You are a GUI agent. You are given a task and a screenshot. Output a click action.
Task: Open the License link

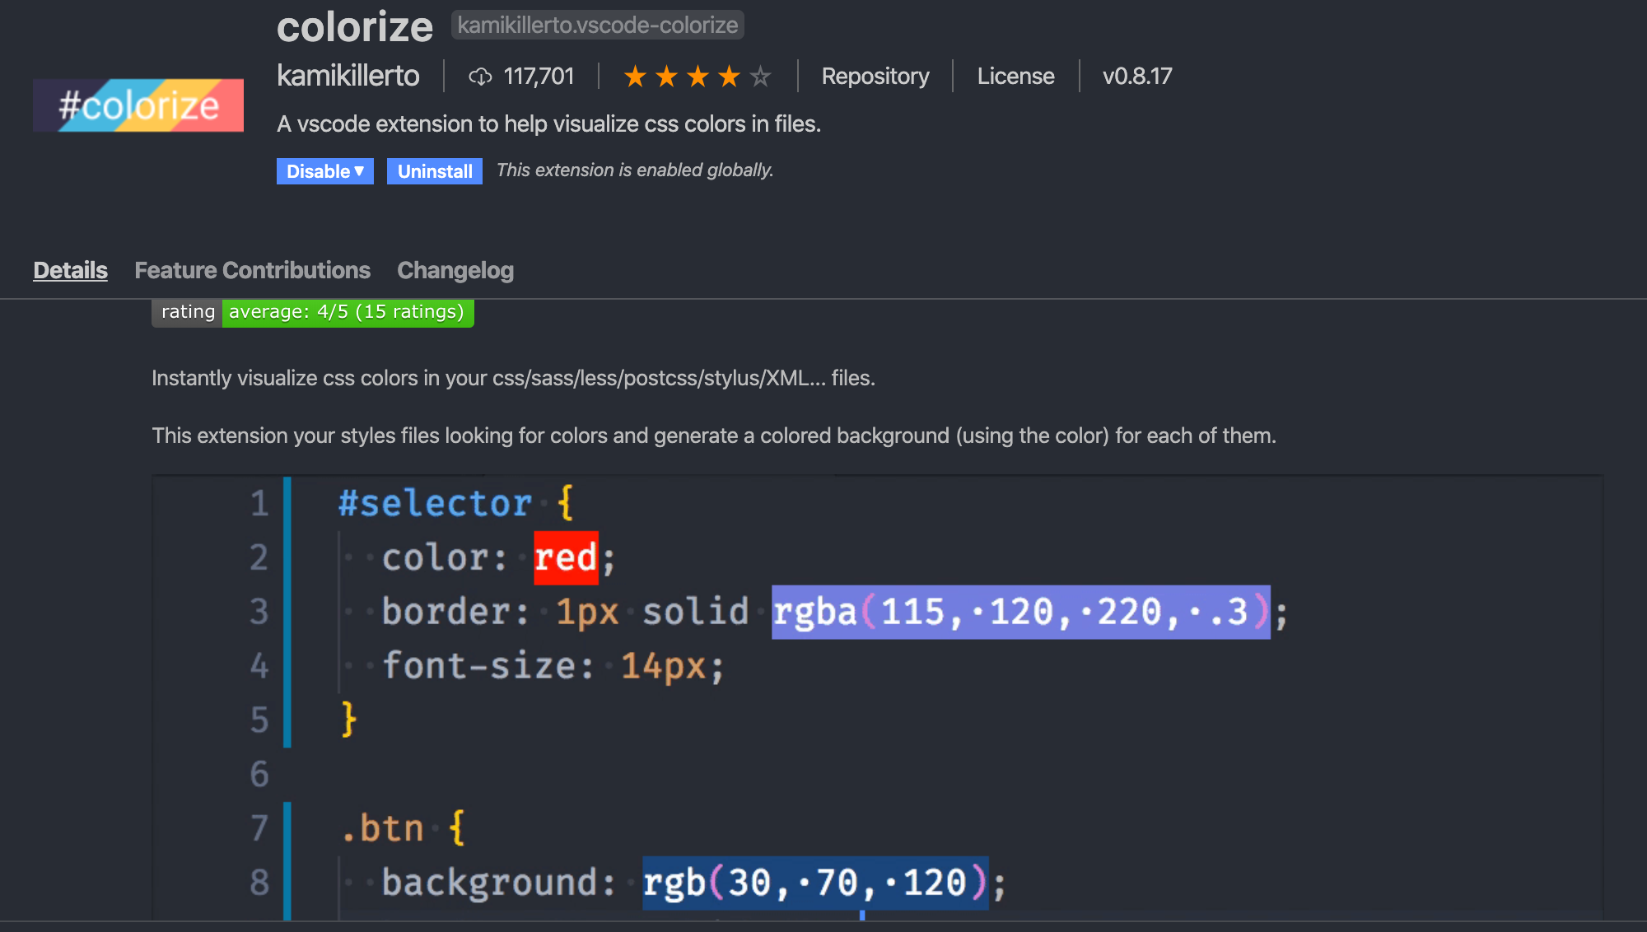[1015, 77]
